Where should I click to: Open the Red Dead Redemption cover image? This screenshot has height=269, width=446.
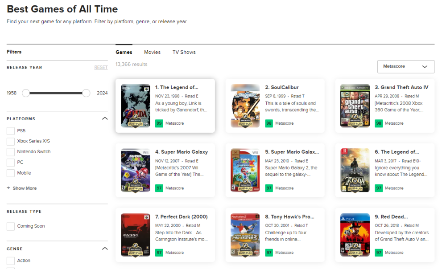point(355,235)
